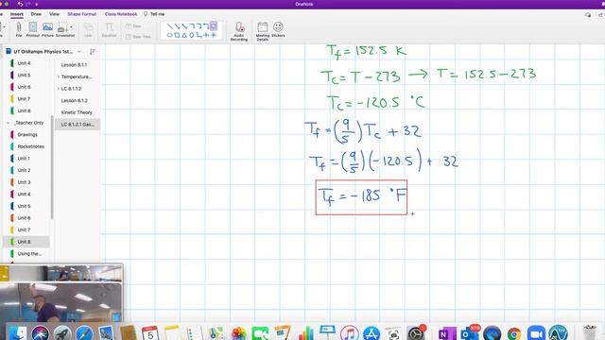Select the straight line shape
Screen dimensions: 605x340
(170, 26)
